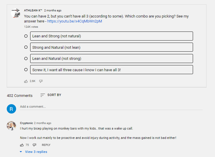The width and height of the screenshot is (215, 157).
Task: Click the ATHLEAN-X channel name
Action: (x=33, y=11)
